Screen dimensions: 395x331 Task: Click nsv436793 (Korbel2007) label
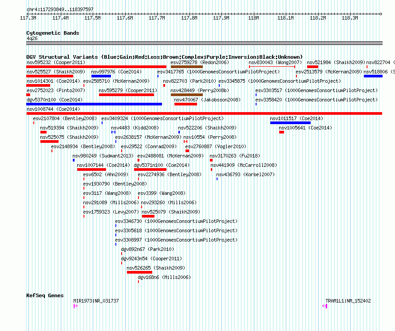pos(245,174)
